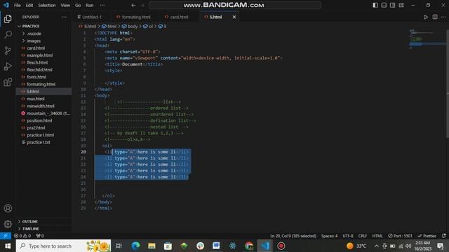Open Run and Debug view
This screenshot has width=449, height=252.
(8, 66)
